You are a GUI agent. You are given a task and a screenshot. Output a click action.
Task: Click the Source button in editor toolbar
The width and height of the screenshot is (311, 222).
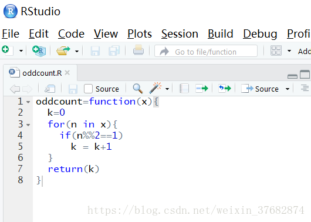[260, 89]
